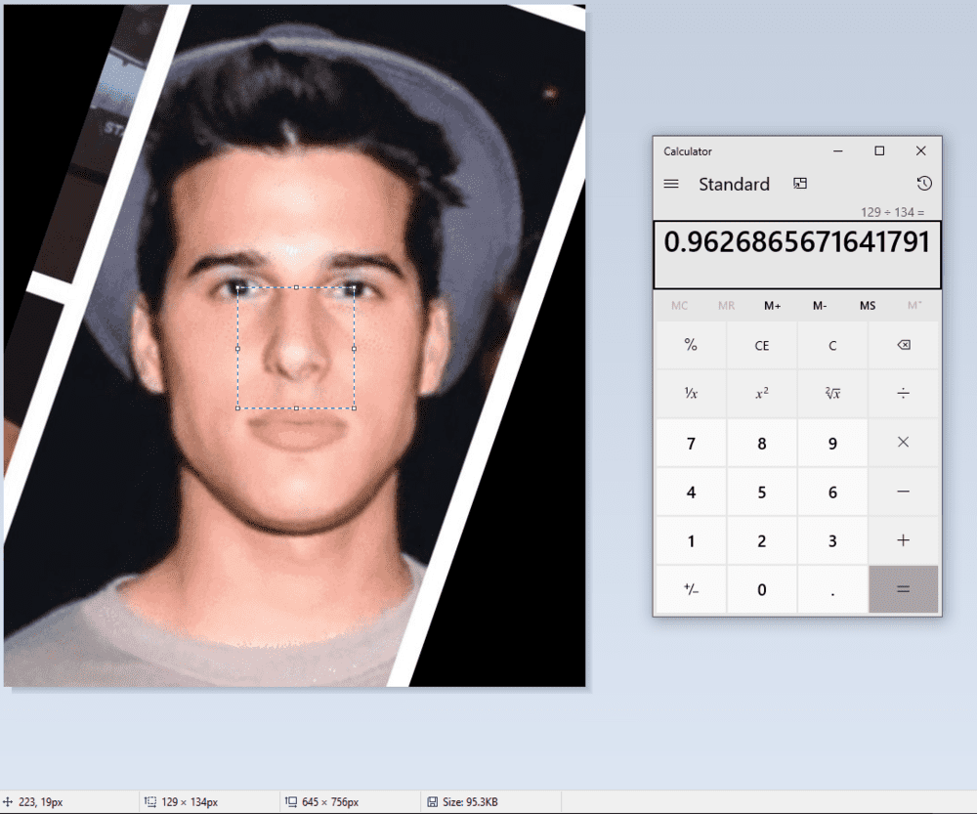Click the MS memory store button
This screenshot has width=977, height=814.
pos(868,306)
